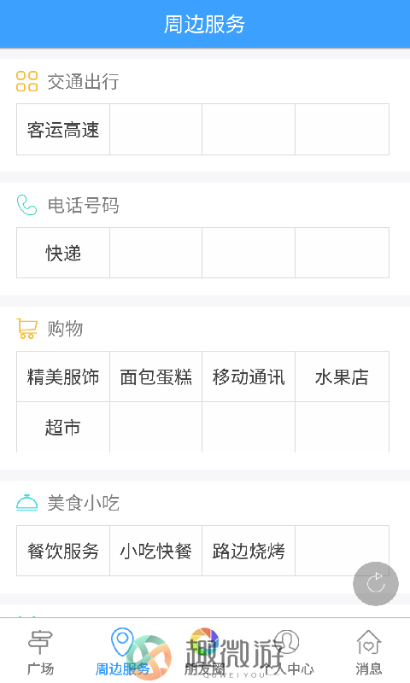The height and width of the screenshot is (683, 410).
Task: Choose 精美服饰 under shopping
Action: point(63,377)
